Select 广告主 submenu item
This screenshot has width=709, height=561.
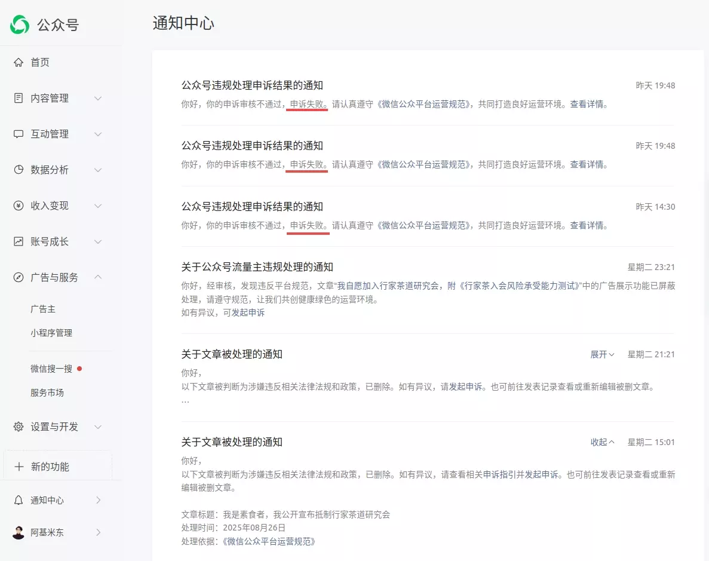point(43,309)
